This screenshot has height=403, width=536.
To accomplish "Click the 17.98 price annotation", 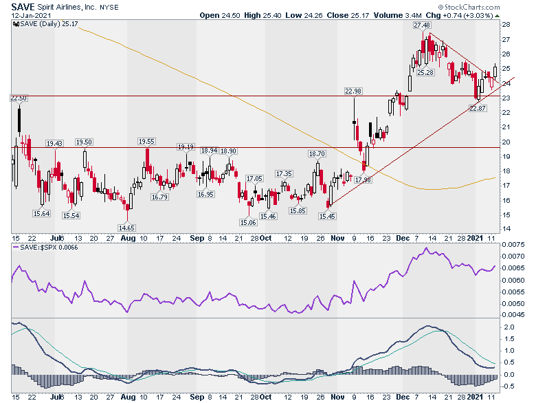I will click(363, 179).
